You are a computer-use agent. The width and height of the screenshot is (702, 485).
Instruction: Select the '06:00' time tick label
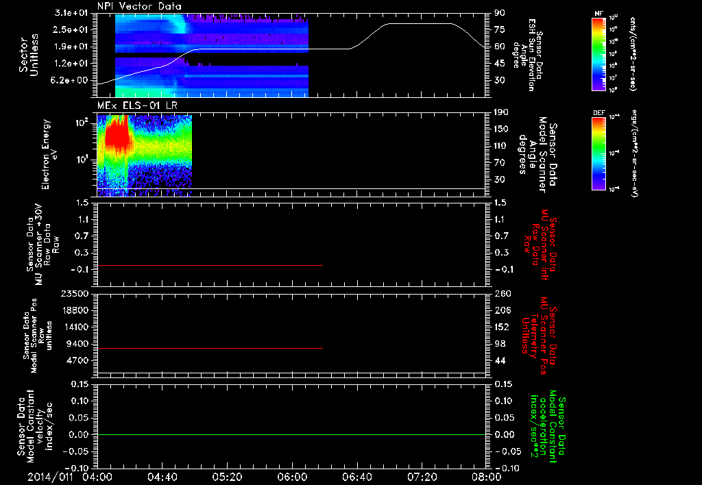[292, 477]
